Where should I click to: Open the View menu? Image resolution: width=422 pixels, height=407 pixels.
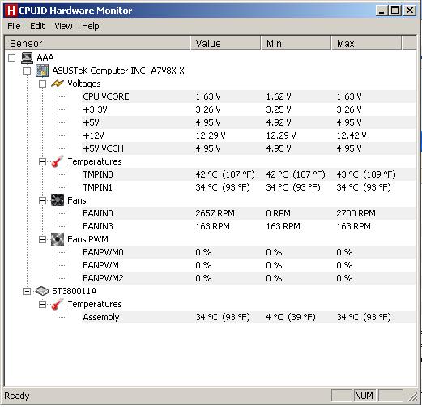point(63,26)
